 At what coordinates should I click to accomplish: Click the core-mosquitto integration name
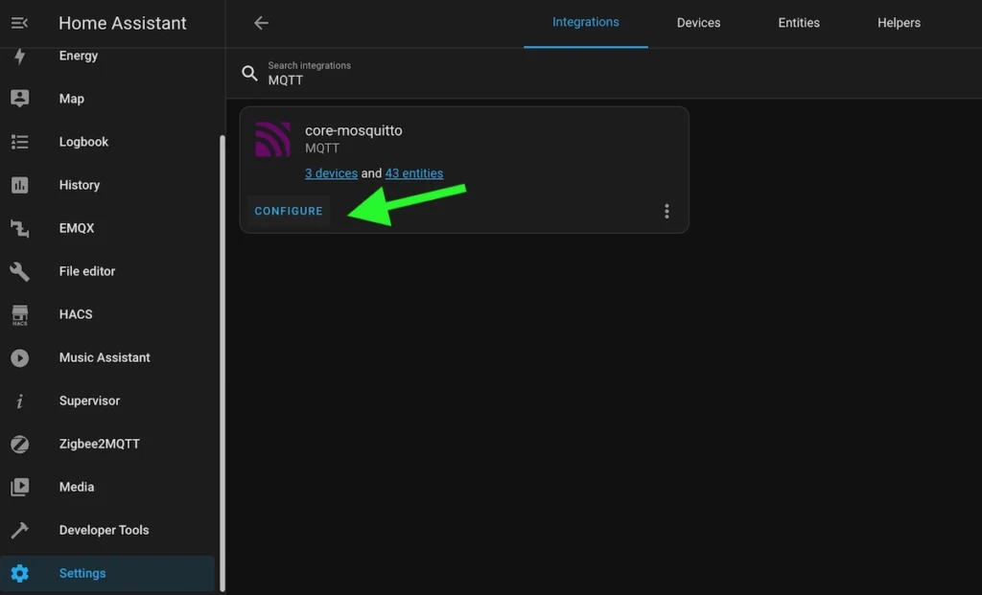click(353, 130)
